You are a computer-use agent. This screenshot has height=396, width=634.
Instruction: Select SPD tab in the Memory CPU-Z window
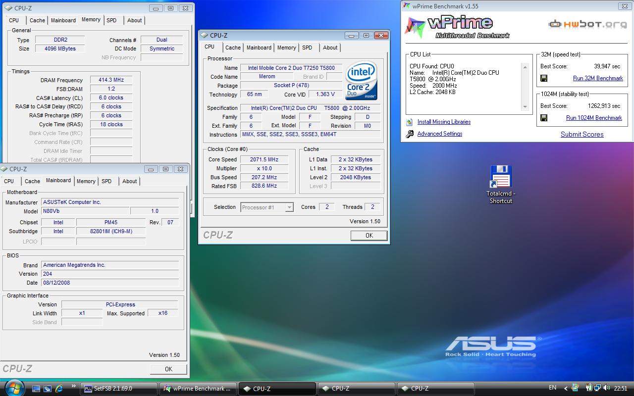click(112, 20)
